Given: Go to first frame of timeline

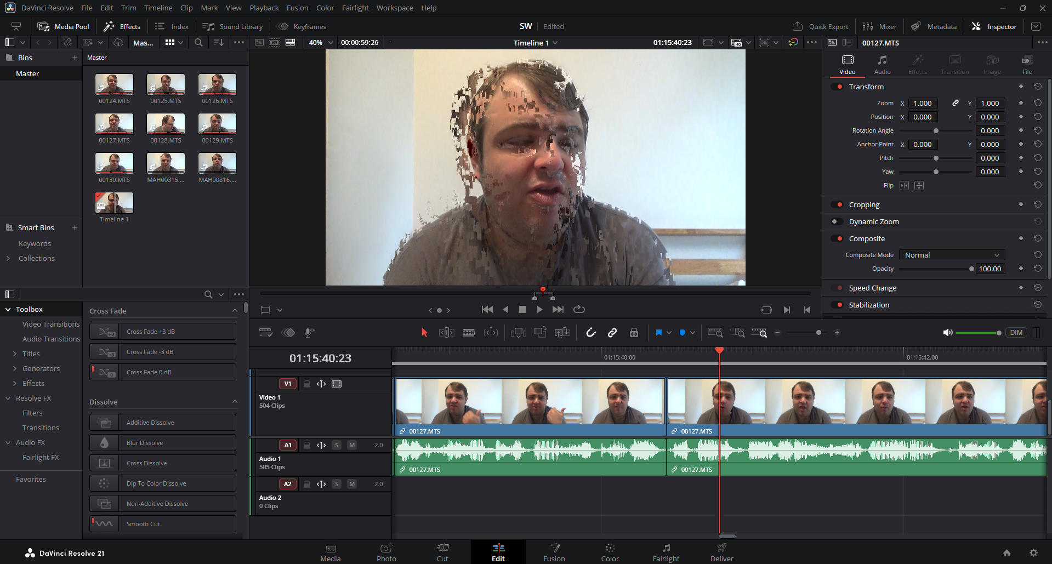Looking at the screenshot, I should click(x=487, y=310).
